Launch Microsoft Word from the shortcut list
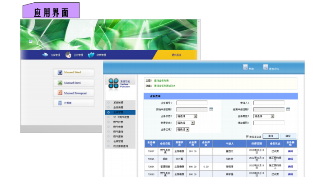 (74, 73)
